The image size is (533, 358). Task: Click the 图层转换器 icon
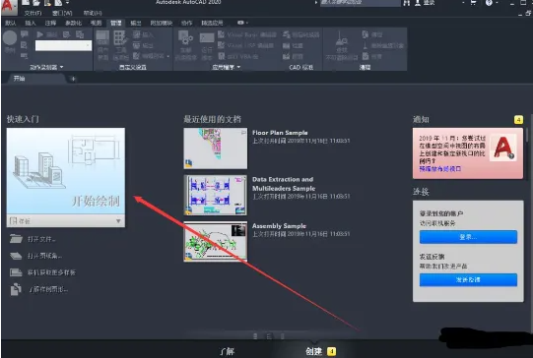click(x=287, y=34)
